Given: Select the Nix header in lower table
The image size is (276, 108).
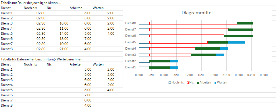Looking at the screenshot, I should [x=57, y=64].
